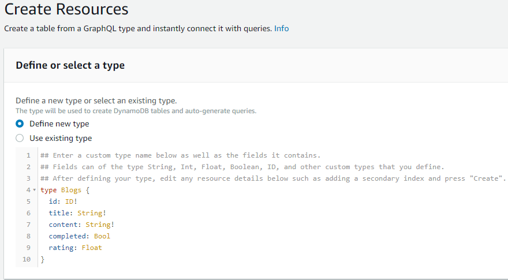Click line number 10 in the gutter
The height and width of the screenshot is (280, 508).
[x=26, y=259]
